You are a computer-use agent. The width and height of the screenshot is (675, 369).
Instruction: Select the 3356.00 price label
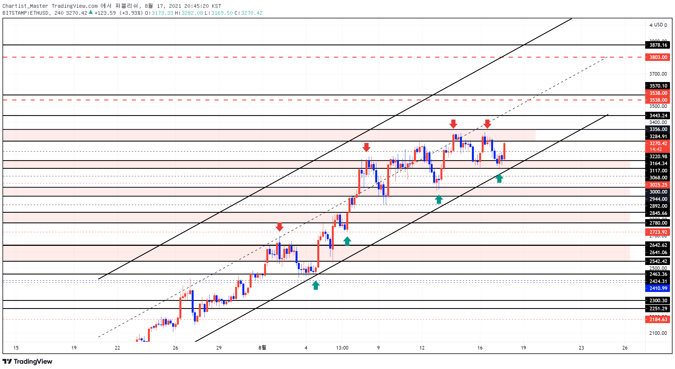pyautogui.click(x=658, y=129)
